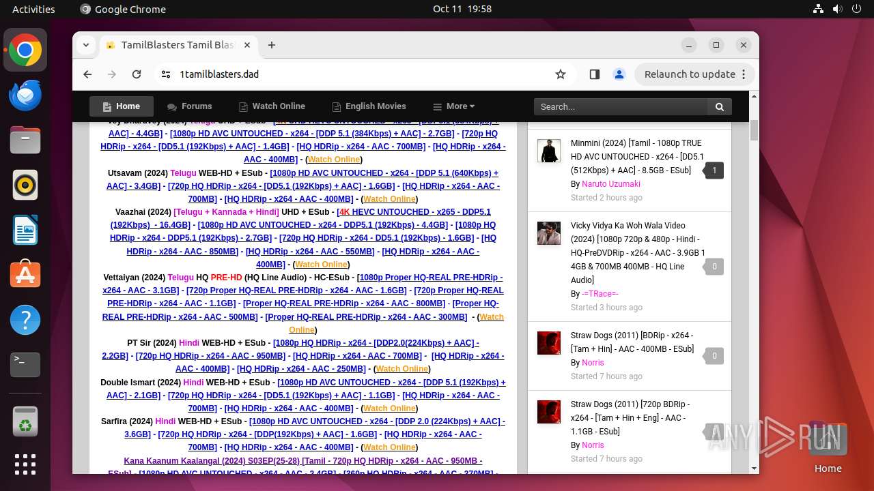Open network status in system tray

pyautogui.click(x=818, y=9)
